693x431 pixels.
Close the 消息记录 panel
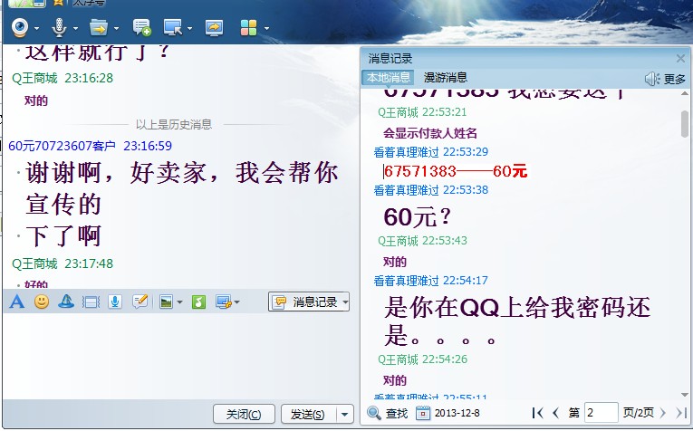(680, 58)
